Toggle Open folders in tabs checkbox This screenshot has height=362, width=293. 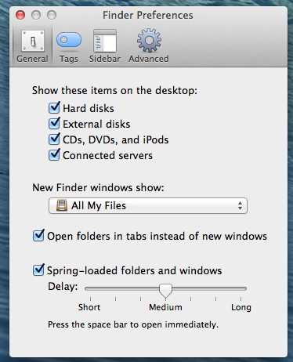(38, 235)
